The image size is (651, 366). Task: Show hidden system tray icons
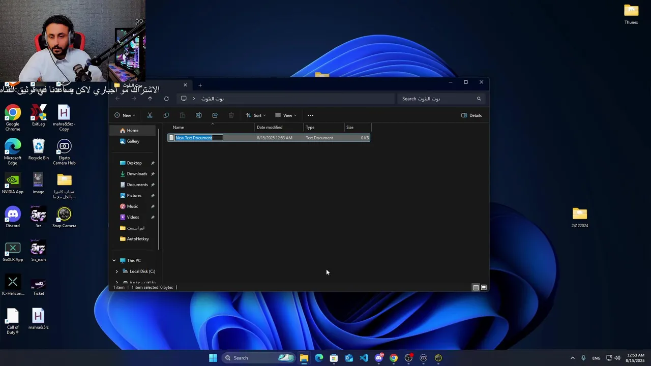click(572, 358)
